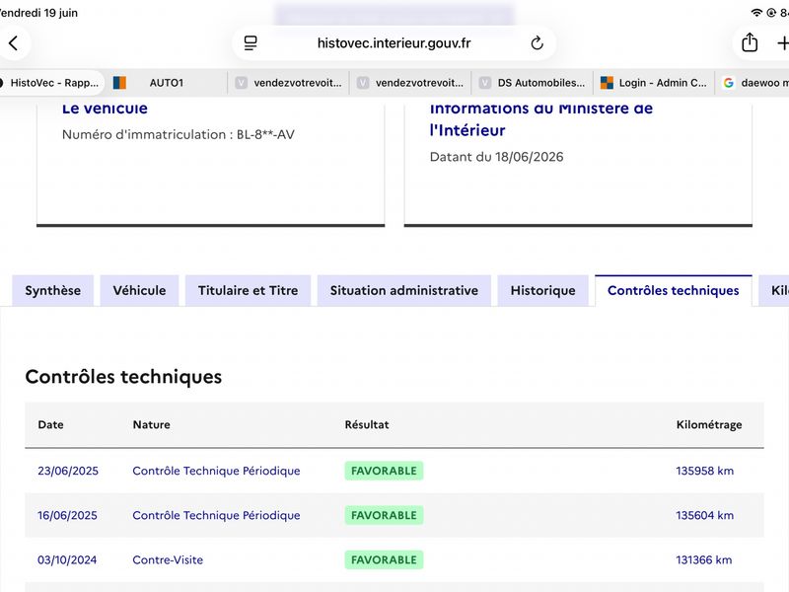The width and height of the screenshot is (789, 592).
Task: Switch to the daewoo Google tab
Action: (753, 83)
